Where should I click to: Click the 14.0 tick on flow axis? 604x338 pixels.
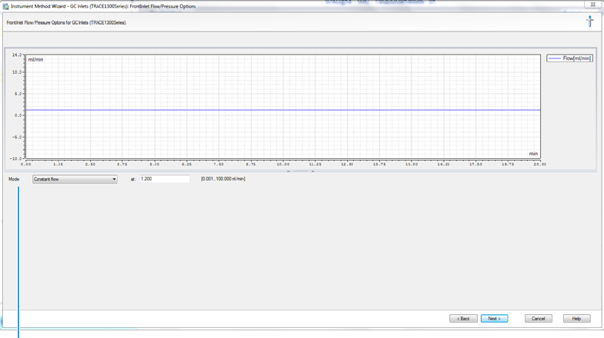pyautogui.click(x=17, y=55)
